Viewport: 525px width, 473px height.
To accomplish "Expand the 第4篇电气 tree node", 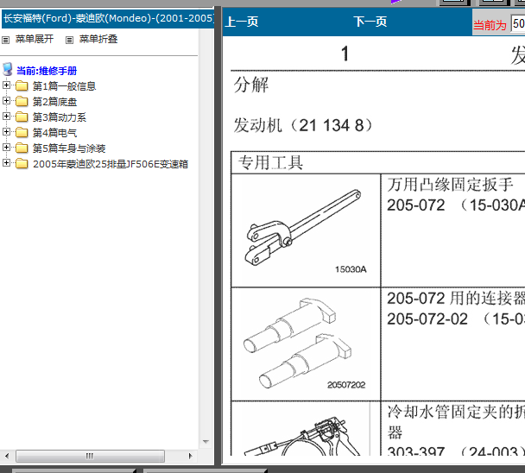I will pyautogui.click(x=6, y=131).
